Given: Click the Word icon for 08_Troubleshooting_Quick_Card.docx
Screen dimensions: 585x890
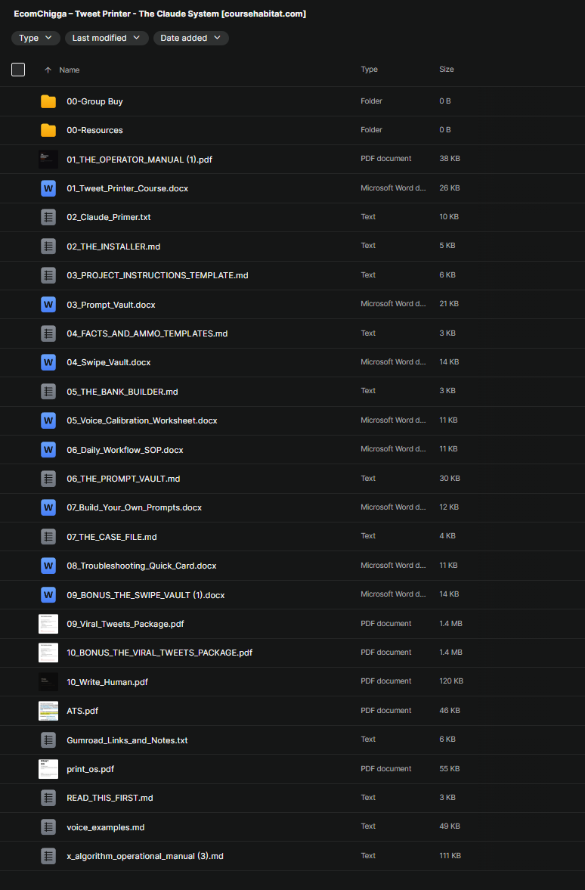Looking at the screenshot, I should (48, 566).
